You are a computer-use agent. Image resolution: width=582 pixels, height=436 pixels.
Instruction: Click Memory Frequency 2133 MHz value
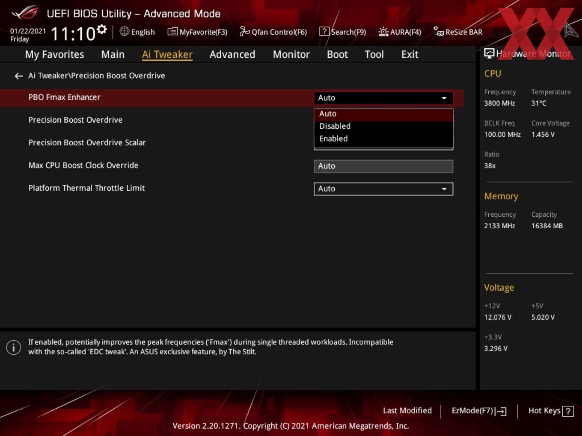tap(499, 226)
